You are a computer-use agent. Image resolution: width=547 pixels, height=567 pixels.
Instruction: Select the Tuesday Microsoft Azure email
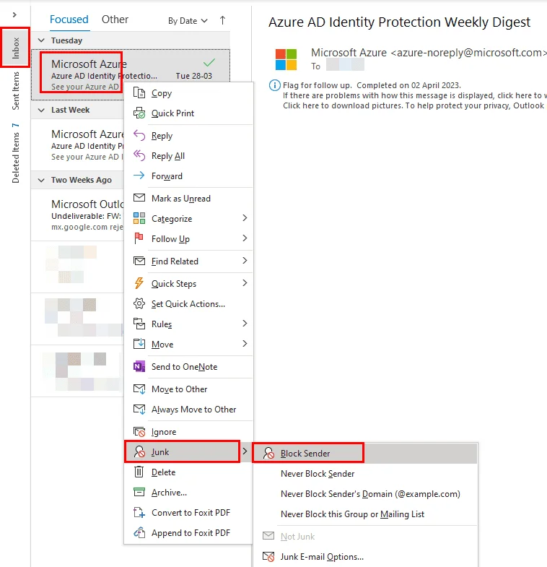coord(131,75)
